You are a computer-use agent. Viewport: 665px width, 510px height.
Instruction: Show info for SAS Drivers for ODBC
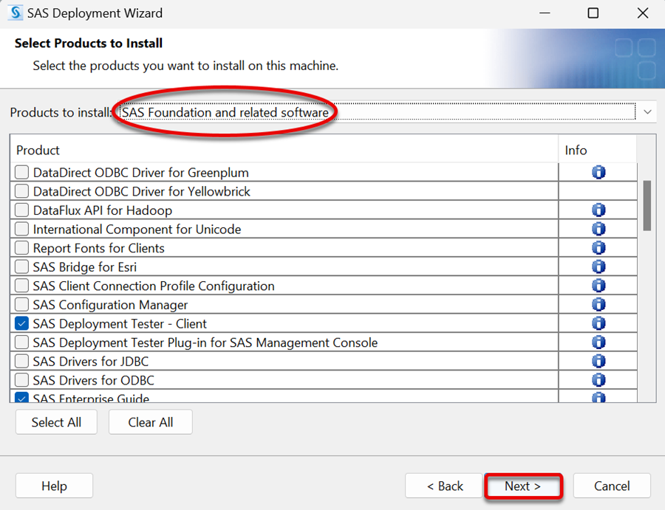click(x=598, y=380)
